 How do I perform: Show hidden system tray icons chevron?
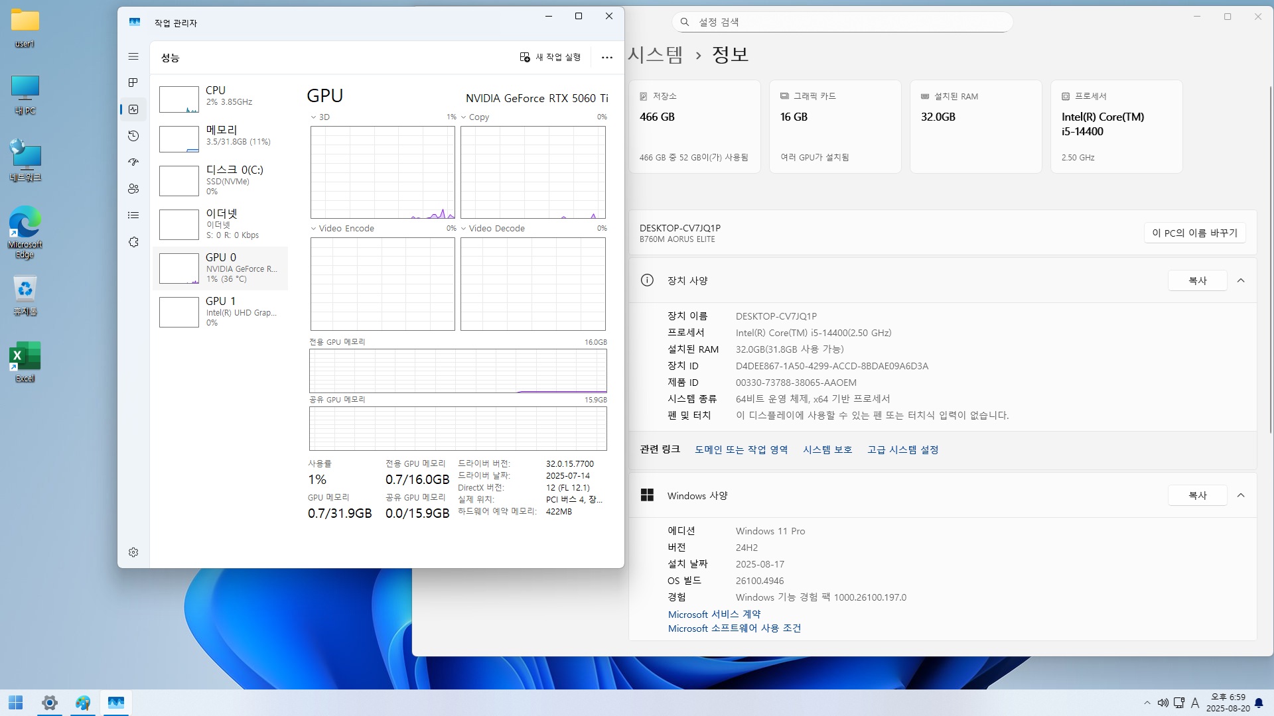1147,703
